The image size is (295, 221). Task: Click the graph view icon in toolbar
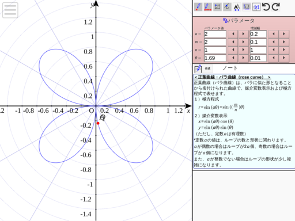[x=247, y=7]
